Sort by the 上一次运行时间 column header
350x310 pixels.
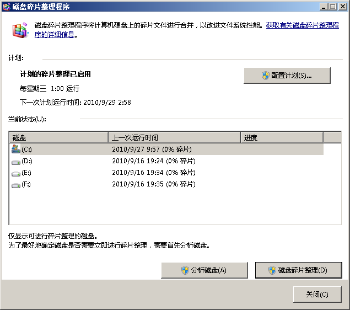pyautogui.click(x=174, y=137)
